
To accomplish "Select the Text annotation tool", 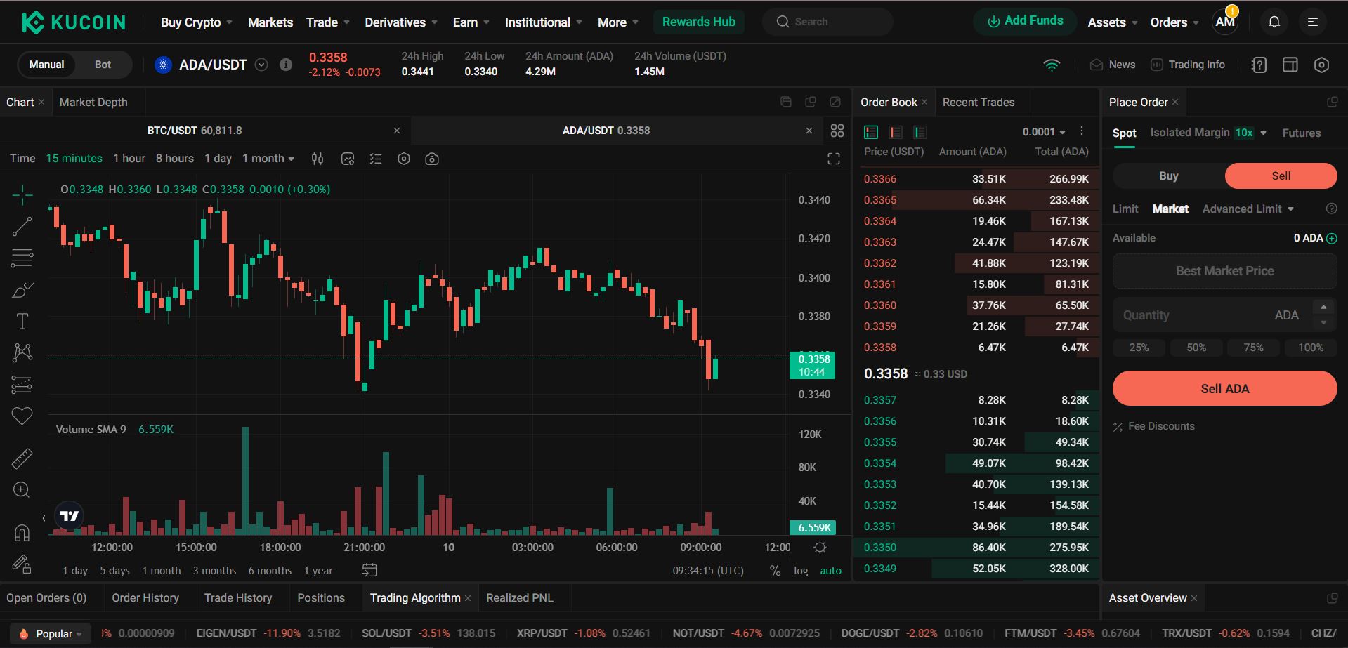I will 22,322.
